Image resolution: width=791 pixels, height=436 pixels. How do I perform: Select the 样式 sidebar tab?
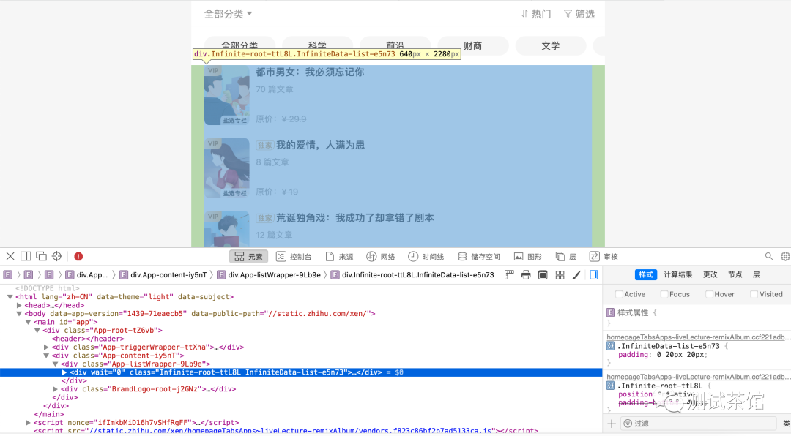(646, 275)
